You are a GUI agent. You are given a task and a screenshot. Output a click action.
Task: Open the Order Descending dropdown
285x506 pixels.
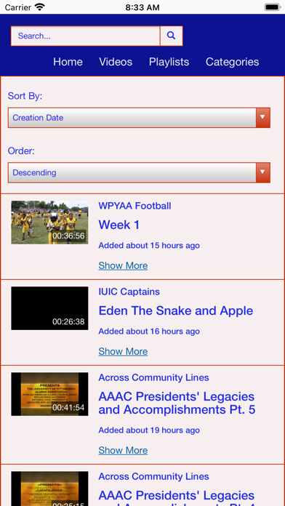(139, 172)
